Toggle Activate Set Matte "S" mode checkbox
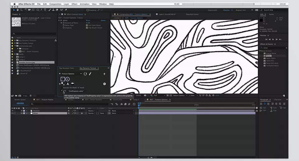The height and width of the screenshot is (161, 299). pyautogui.click(x=61, y=88)
